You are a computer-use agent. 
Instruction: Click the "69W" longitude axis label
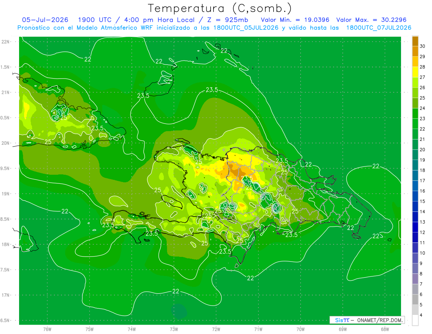click(x=343, y=329)
